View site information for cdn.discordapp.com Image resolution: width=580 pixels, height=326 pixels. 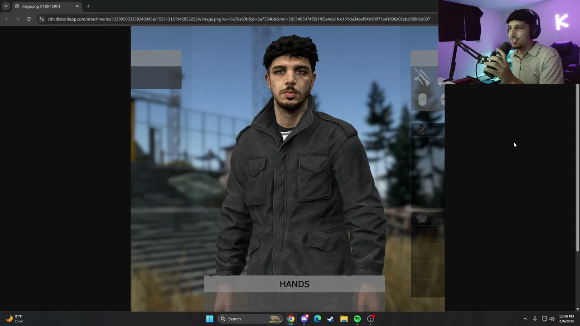[x=42, y=19]
